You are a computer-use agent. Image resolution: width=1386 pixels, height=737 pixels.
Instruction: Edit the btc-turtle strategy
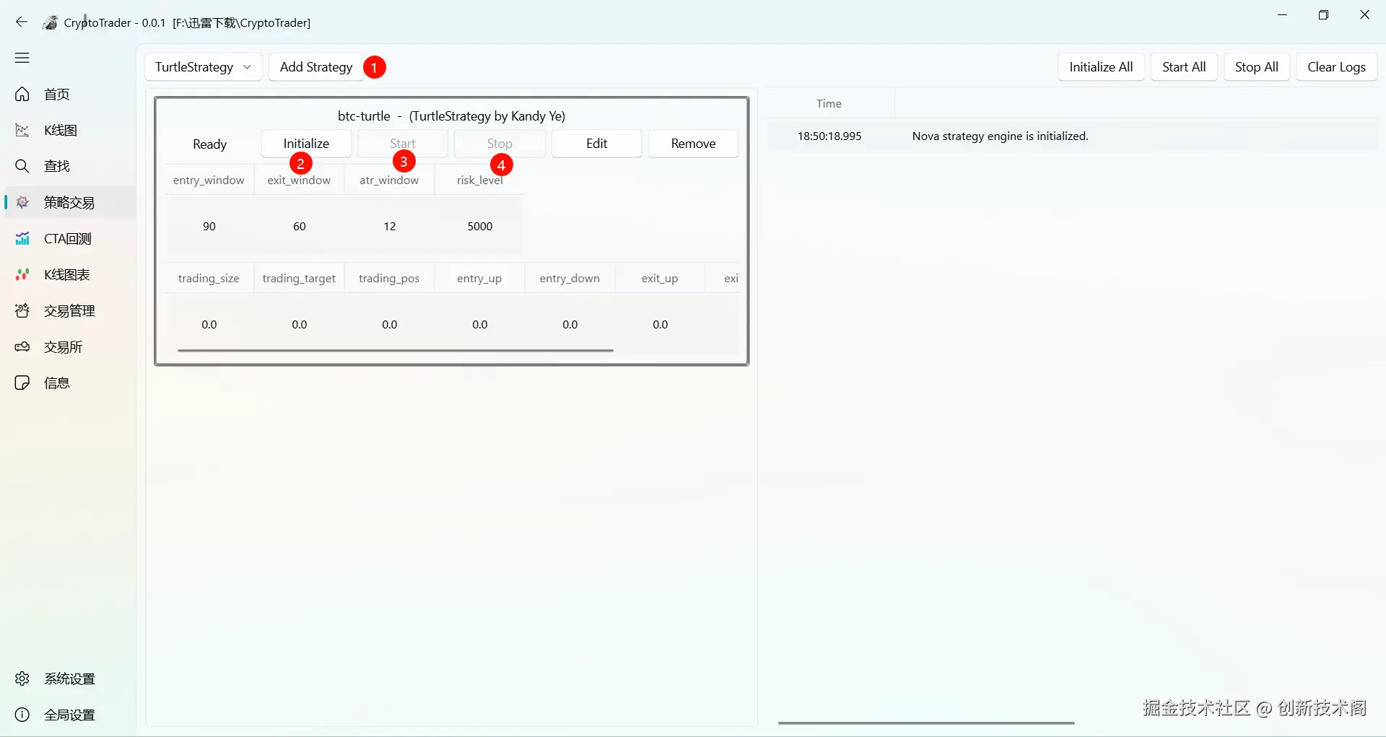[x=596, y=144]
